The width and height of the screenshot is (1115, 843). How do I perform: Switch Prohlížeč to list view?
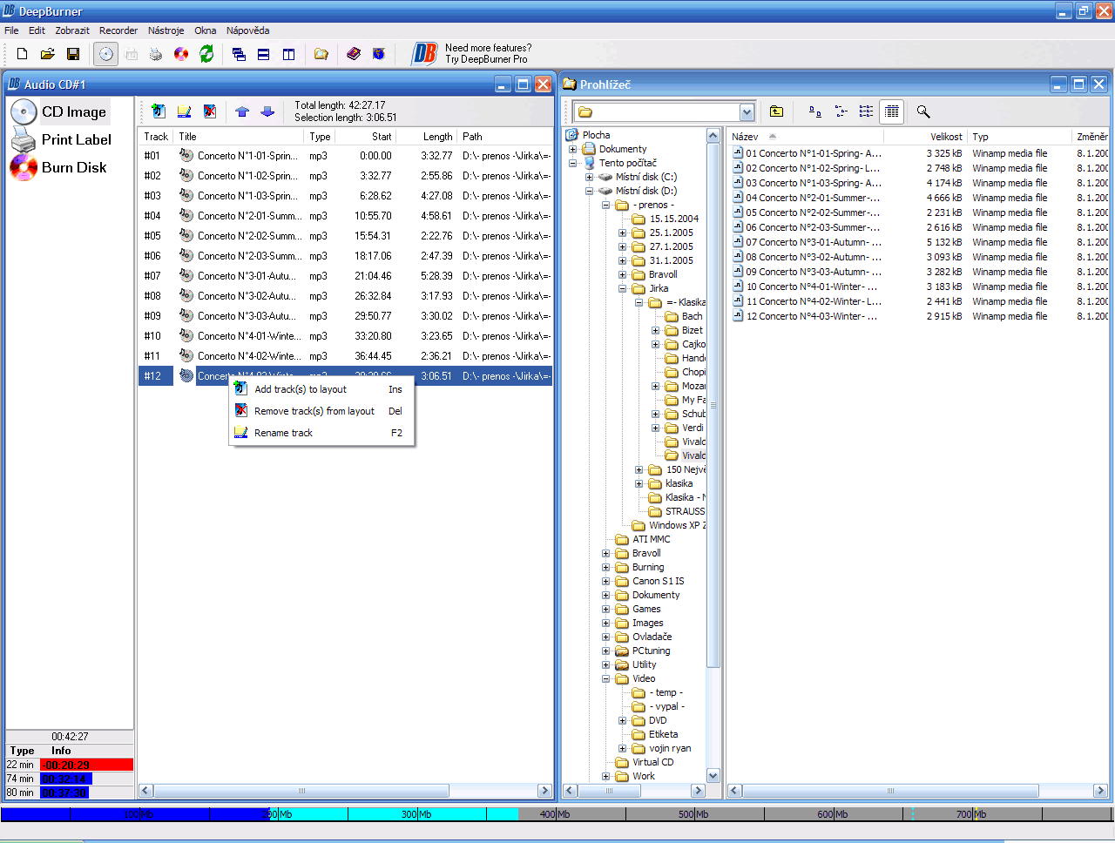coord(866,111)
